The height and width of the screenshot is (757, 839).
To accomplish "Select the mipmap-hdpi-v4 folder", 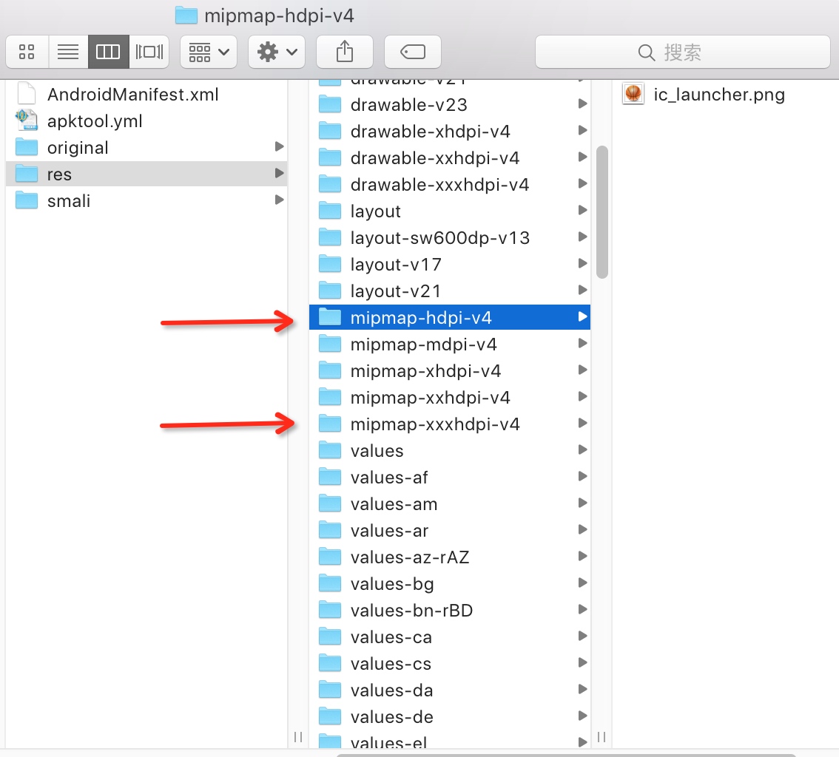I will [450, 317].
